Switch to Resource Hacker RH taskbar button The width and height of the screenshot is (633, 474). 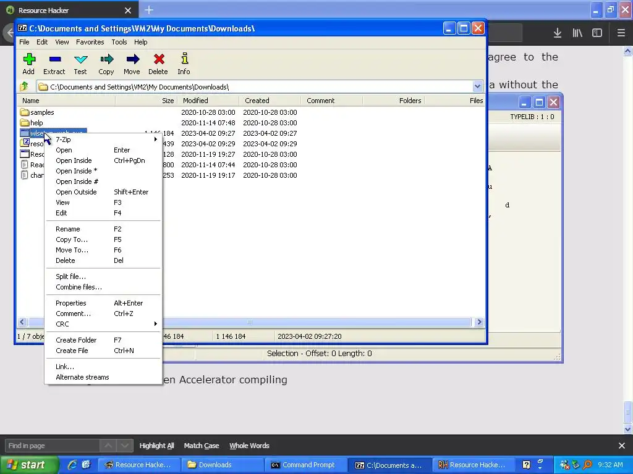(473, 465)
